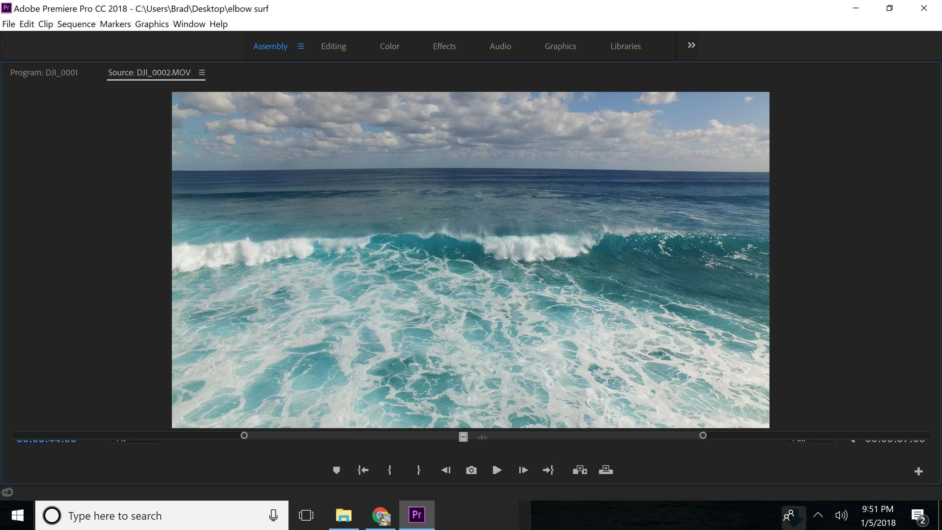
Task: Open the Sequence menu
Action: coord(76,24)
